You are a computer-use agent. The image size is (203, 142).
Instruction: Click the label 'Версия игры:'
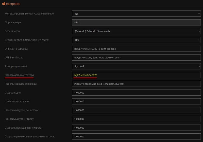[x=12, y=31]
